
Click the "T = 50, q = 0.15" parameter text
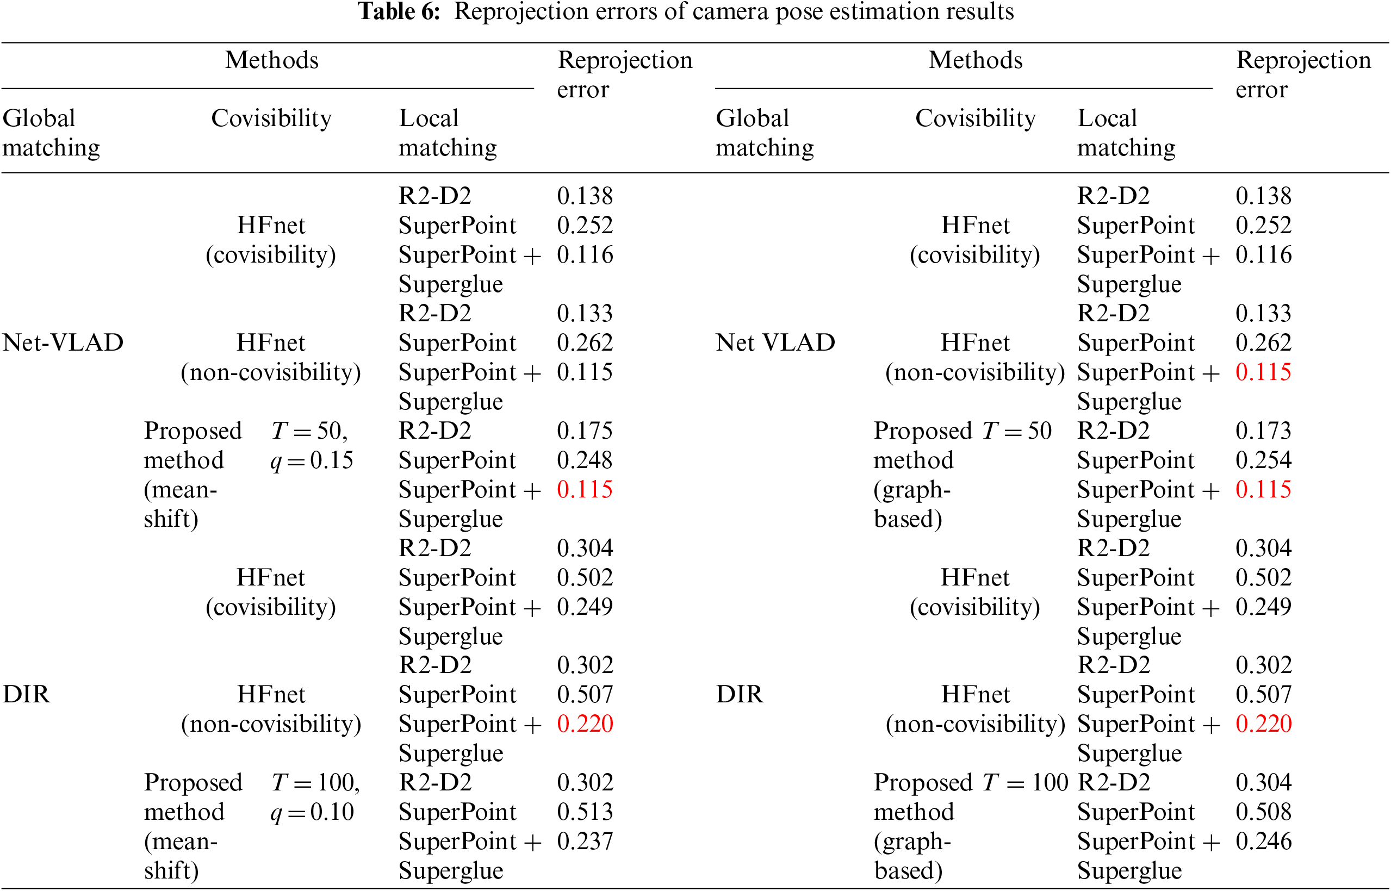coord(311,446)
